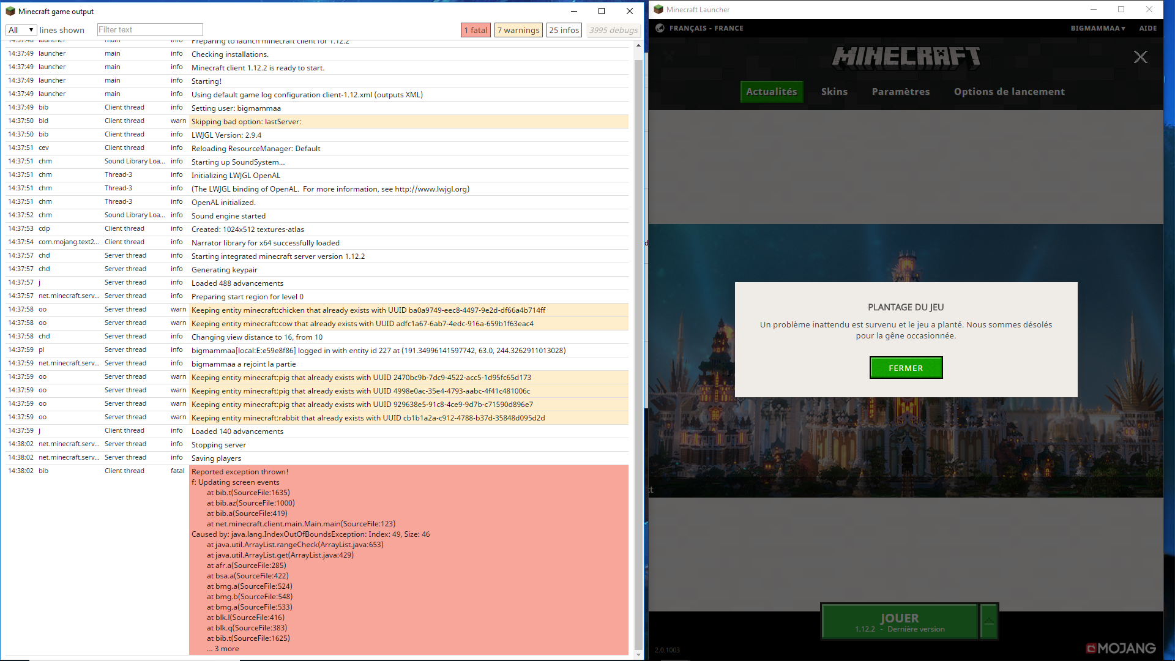
Task: Select the 'OpenAL initialized.' log row
Action: tap(317, 202)
